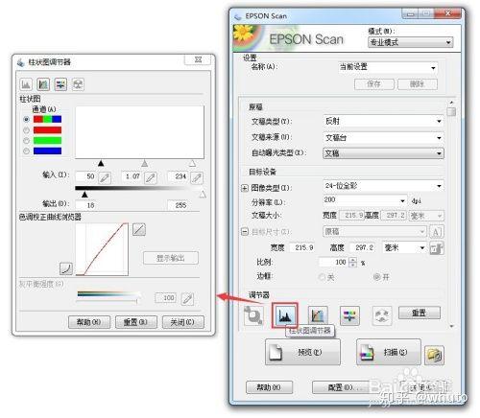The image size is (480, 418).
Task: Open tone correction icon in EPSON Scan adjustments
Action: pos(318,315)
